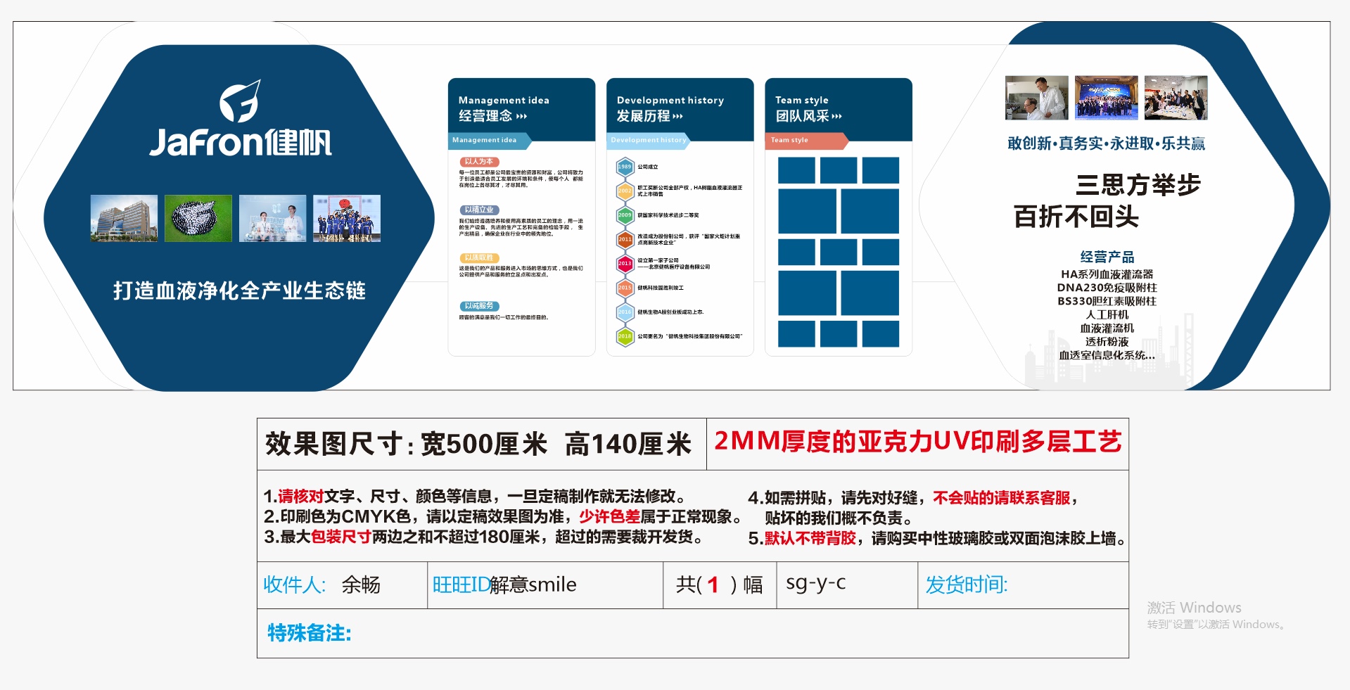Click note 5 red text 默认不带背胶
Image resolution: width=1350 pixels, height=690 pixels.
click(810, 539)
